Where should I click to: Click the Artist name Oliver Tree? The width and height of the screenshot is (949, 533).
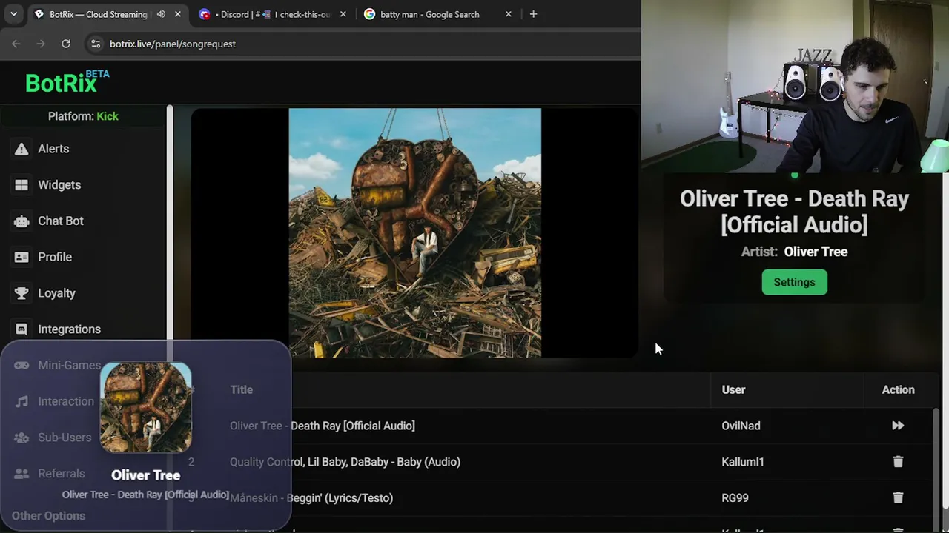coord(816,252)
